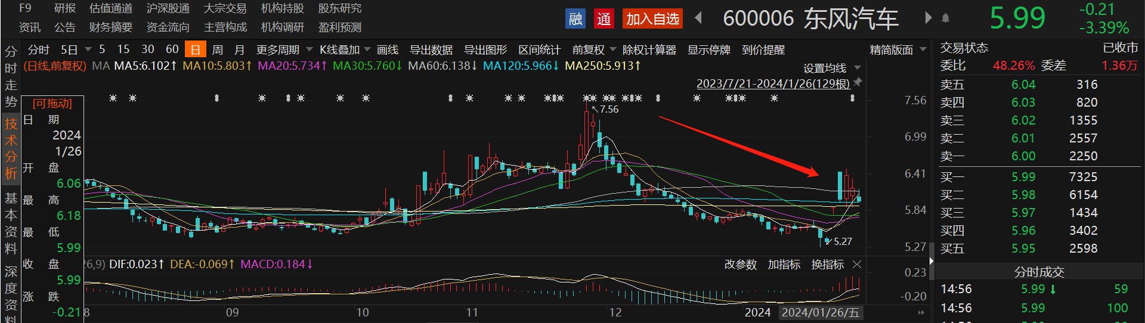Click 导出图形 export chart
This screenshot has width=1145, height=323.
485,49
